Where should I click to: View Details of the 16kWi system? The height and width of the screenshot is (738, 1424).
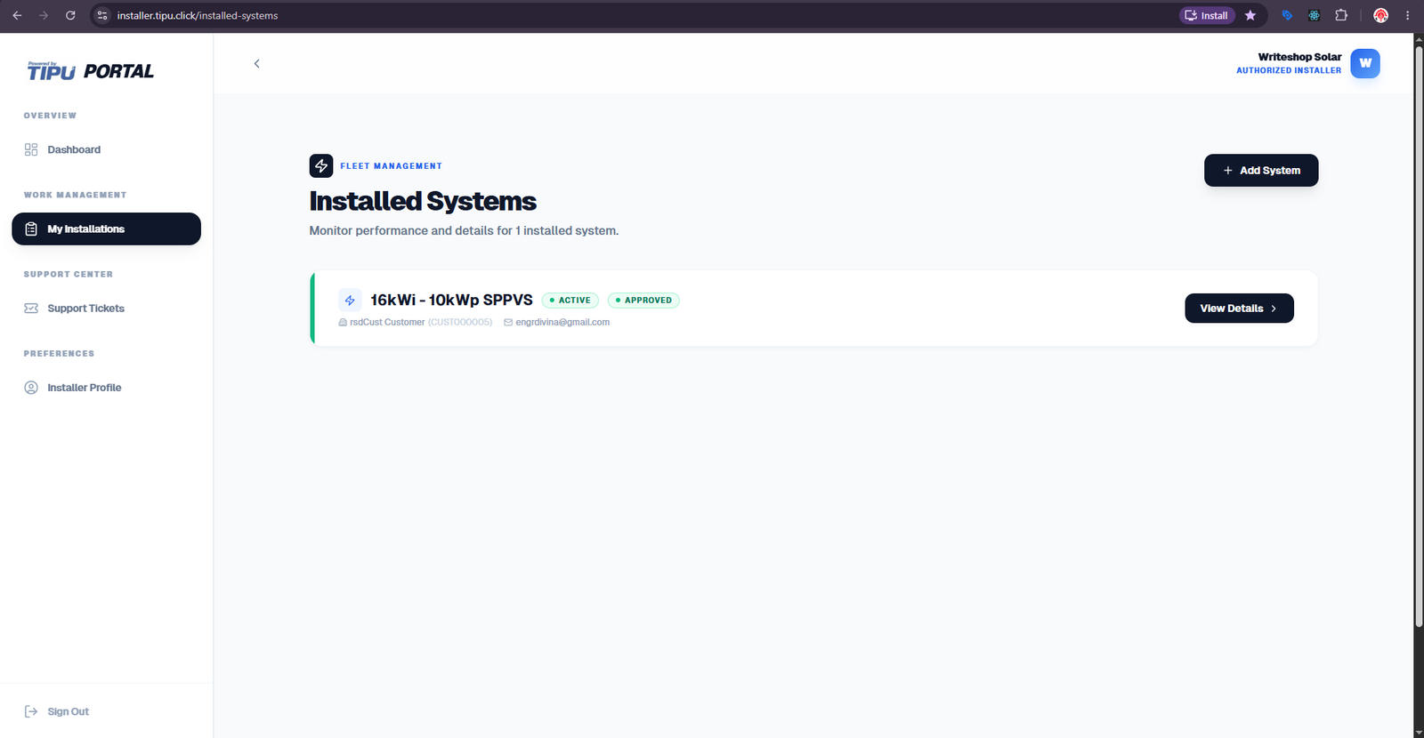pyautogui.click(x=1239, y=309)
